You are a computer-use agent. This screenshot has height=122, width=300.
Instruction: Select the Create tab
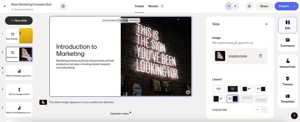139,6
